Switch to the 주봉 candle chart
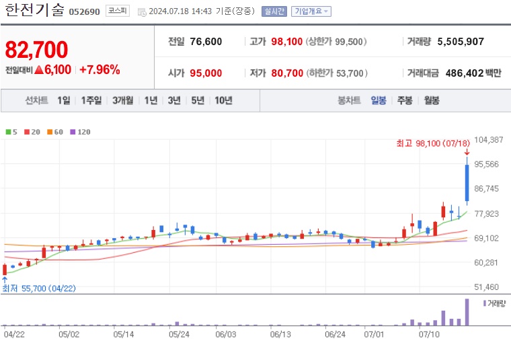This screenshot has height=343, width=511. (x=405, y=100)
